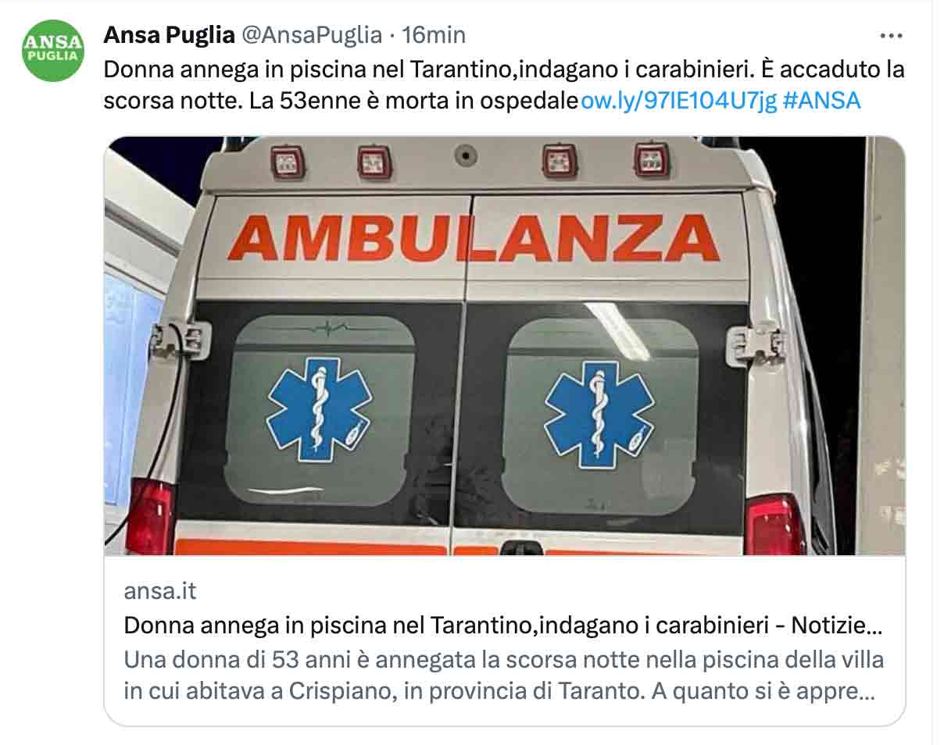Open the #ANSA hashtag
This screenshot has height=745, width=944.
pos(821,101)
